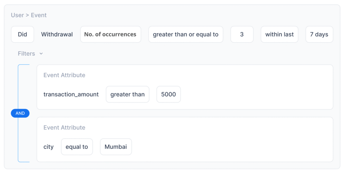Click the city attribute name
This screenshot has height=175, width=348.
tap(49, 147)
